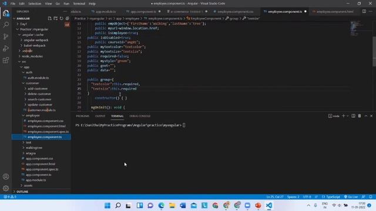Screen dimensions: 376x211
Task: Expand the node_modules folder
Action: [x=32, y=56]
